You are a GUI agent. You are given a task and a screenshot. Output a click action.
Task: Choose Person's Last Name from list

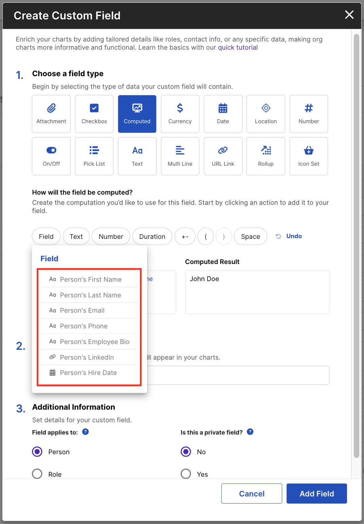pyautogui.click(x=89, y=295)
